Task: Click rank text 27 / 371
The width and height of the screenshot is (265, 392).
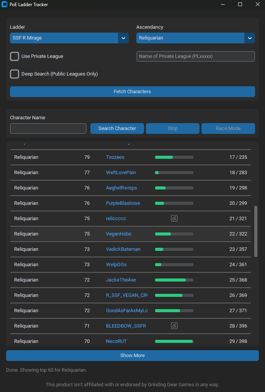Action: click(238, 311)
